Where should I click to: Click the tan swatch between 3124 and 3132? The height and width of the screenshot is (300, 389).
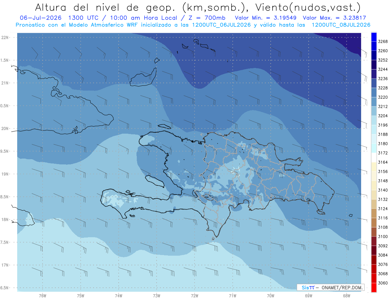pos(374,204)
